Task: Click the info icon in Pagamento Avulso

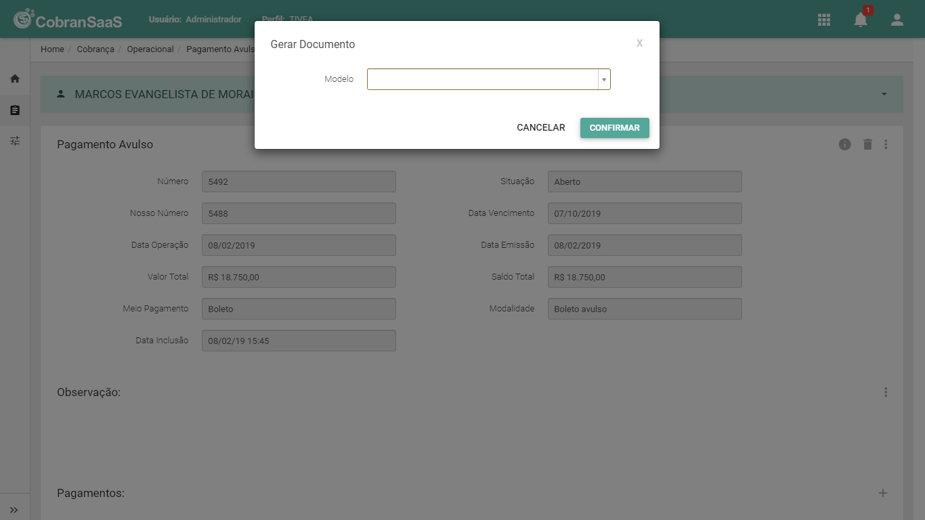Action: (x=844, y=144)
